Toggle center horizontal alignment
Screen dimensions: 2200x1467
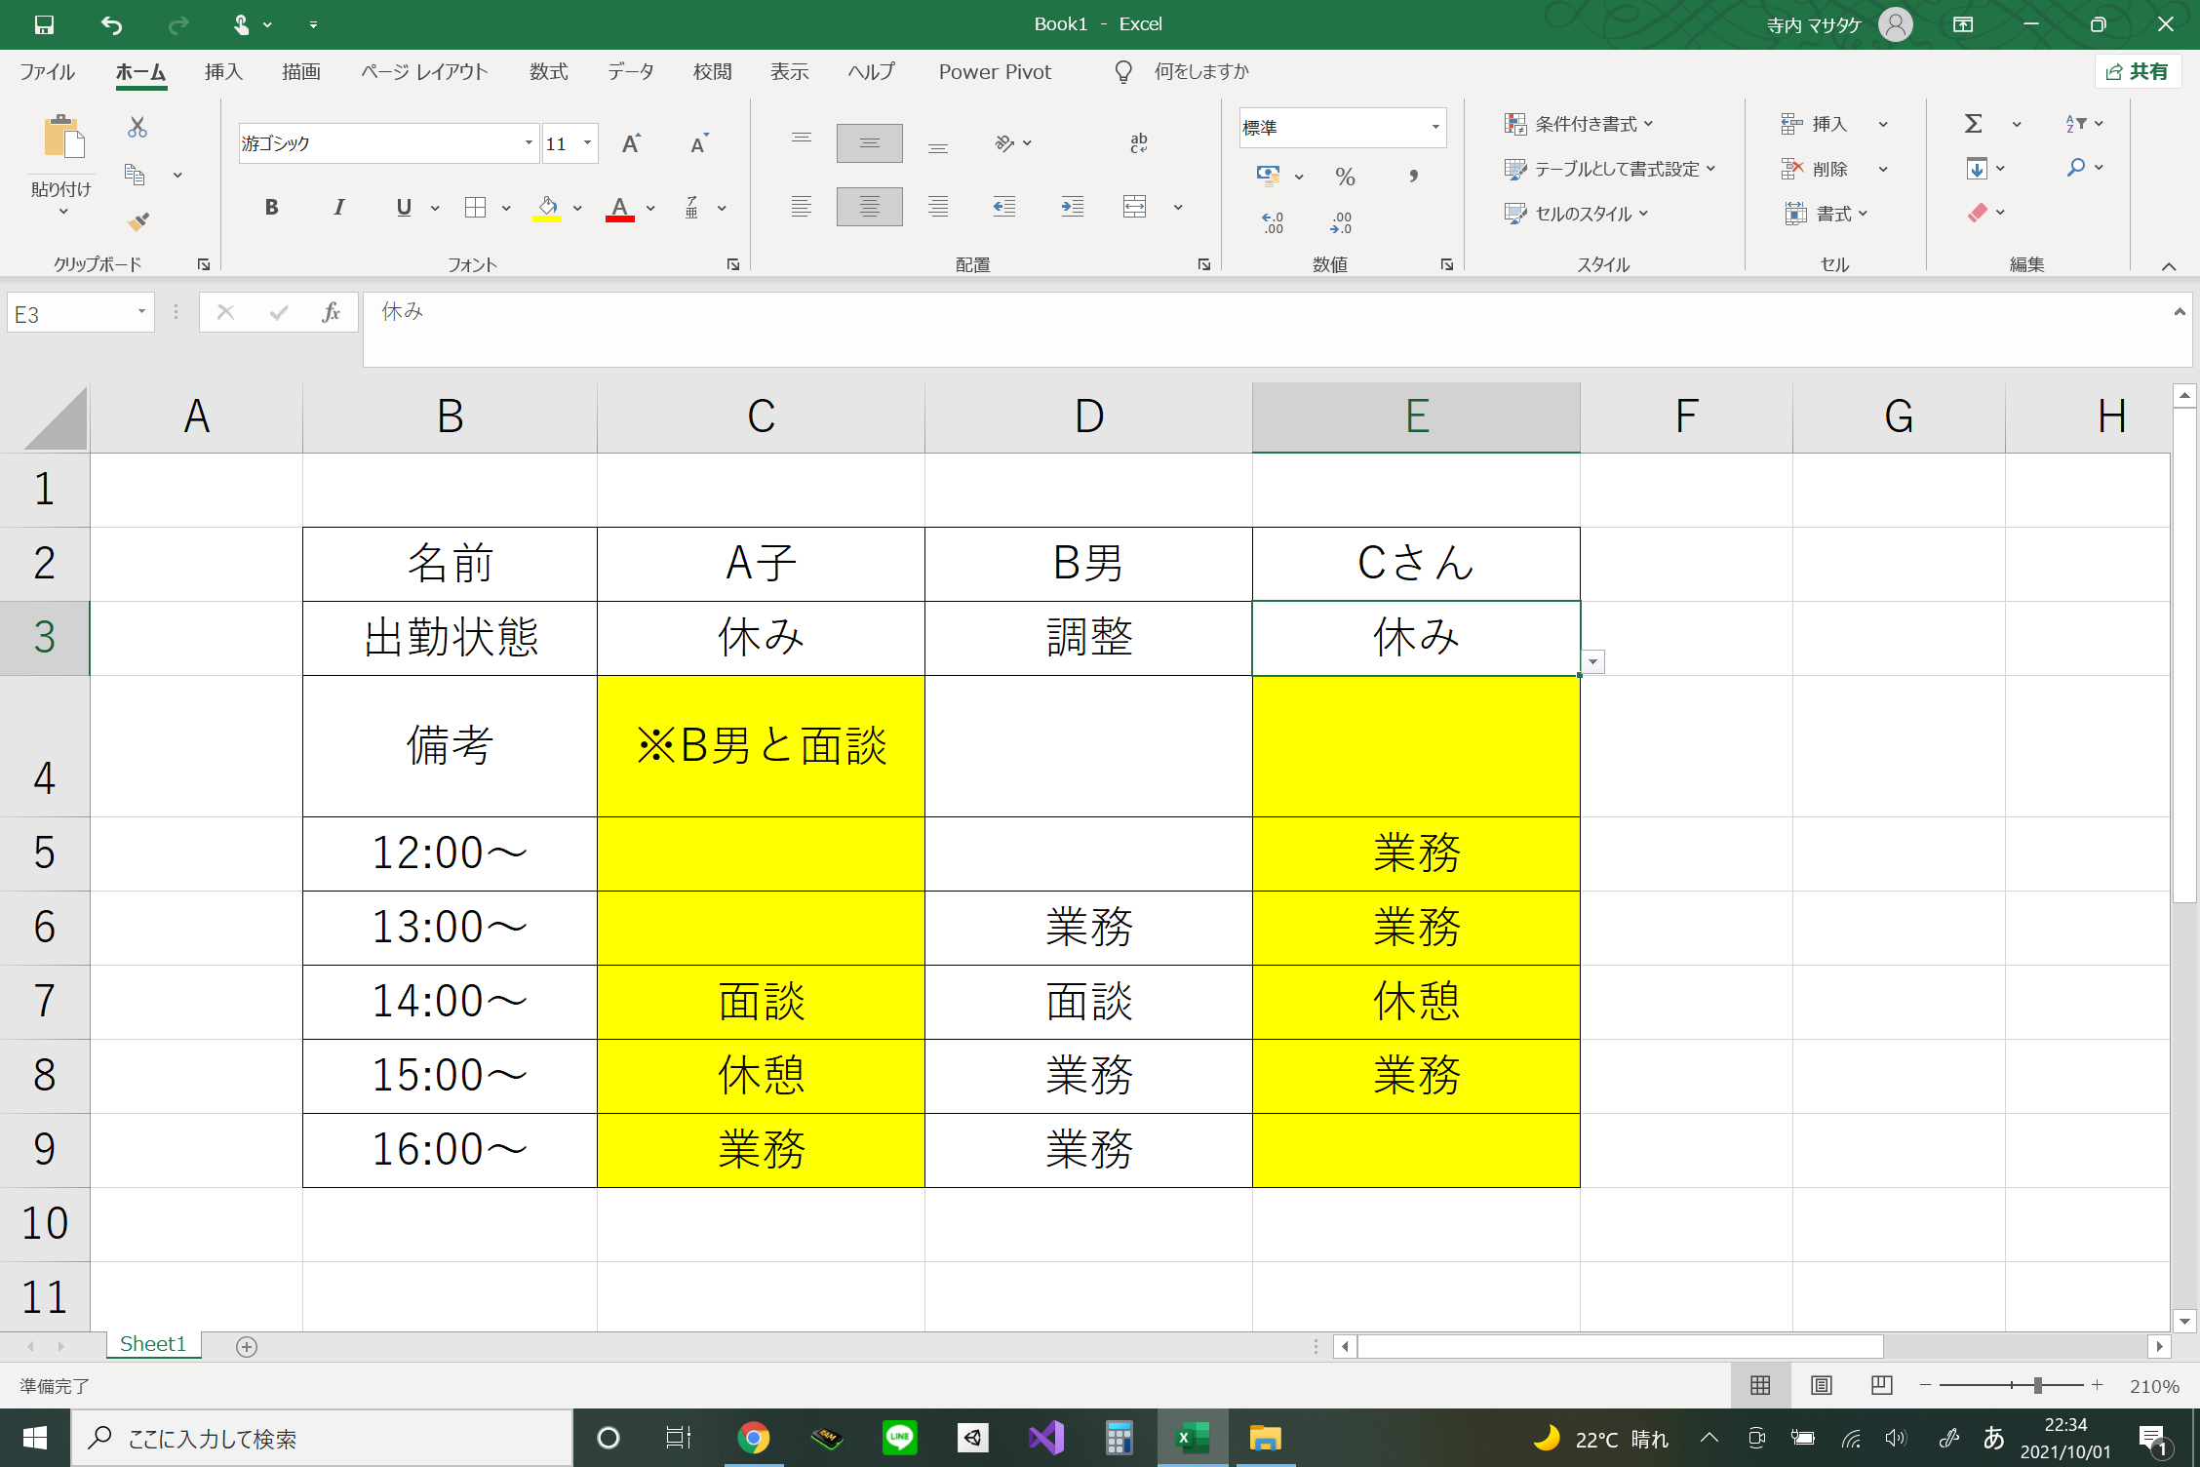point(868,206)
